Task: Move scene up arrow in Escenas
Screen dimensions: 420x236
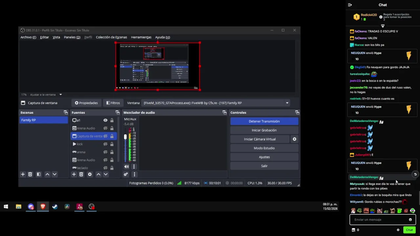Action: tap(47, 174)
